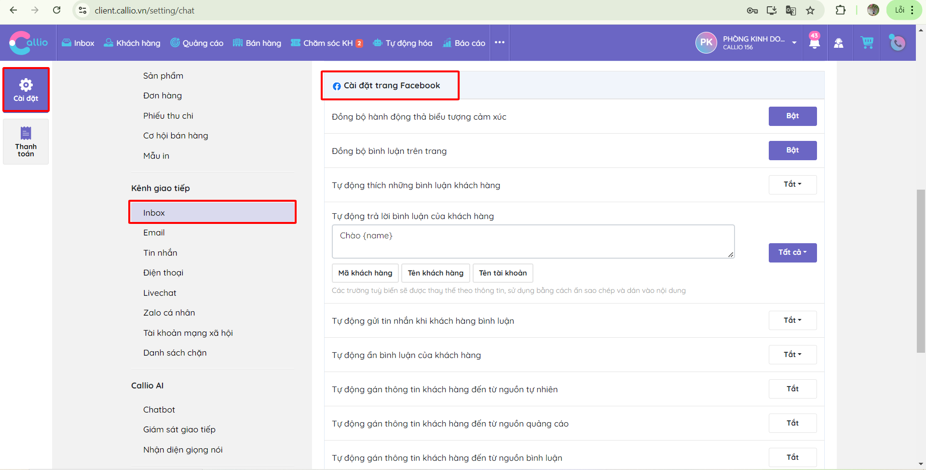The image size is (926, 470).
Task: Open the more menu with three dots
Action: click(500, 42)
